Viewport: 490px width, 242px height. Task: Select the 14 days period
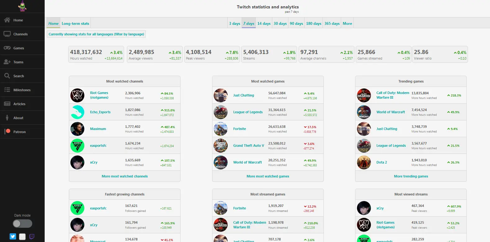click(264, 23)
